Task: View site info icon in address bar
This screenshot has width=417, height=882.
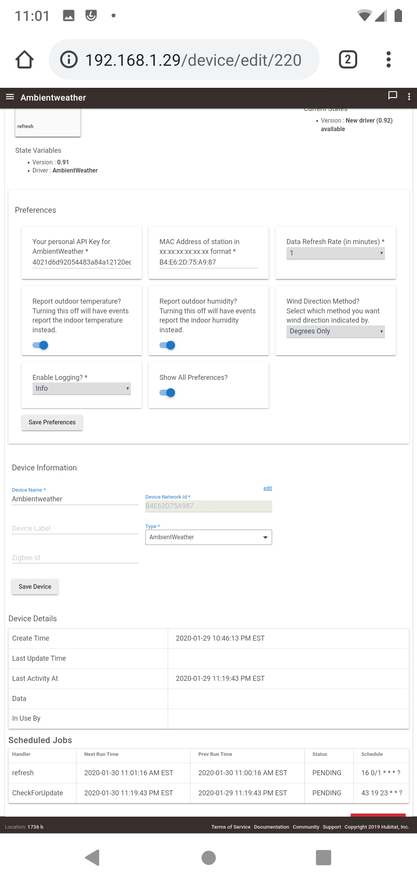Action: (69, 60)
